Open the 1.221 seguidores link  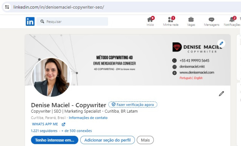tap(44, 131)
